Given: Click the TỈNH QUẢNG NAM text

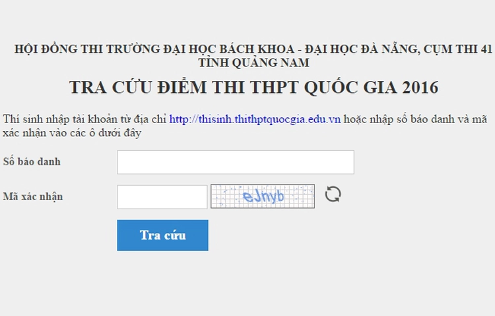Looking at the screenshot, I should pyautogui.click(x=253, y=63).
